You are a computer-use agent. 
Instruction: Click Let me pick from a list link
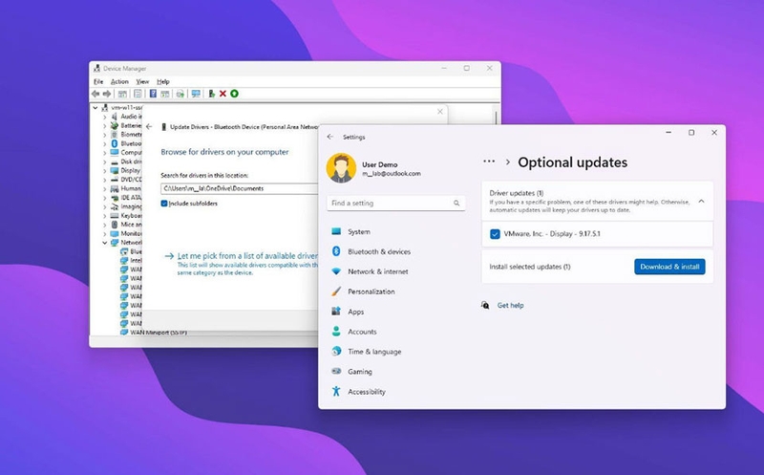pyautogui.click(x=247, y=256)
